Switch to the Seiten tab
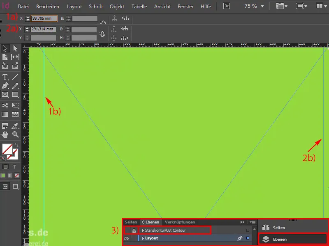The image size is (329, 246). 131,222
